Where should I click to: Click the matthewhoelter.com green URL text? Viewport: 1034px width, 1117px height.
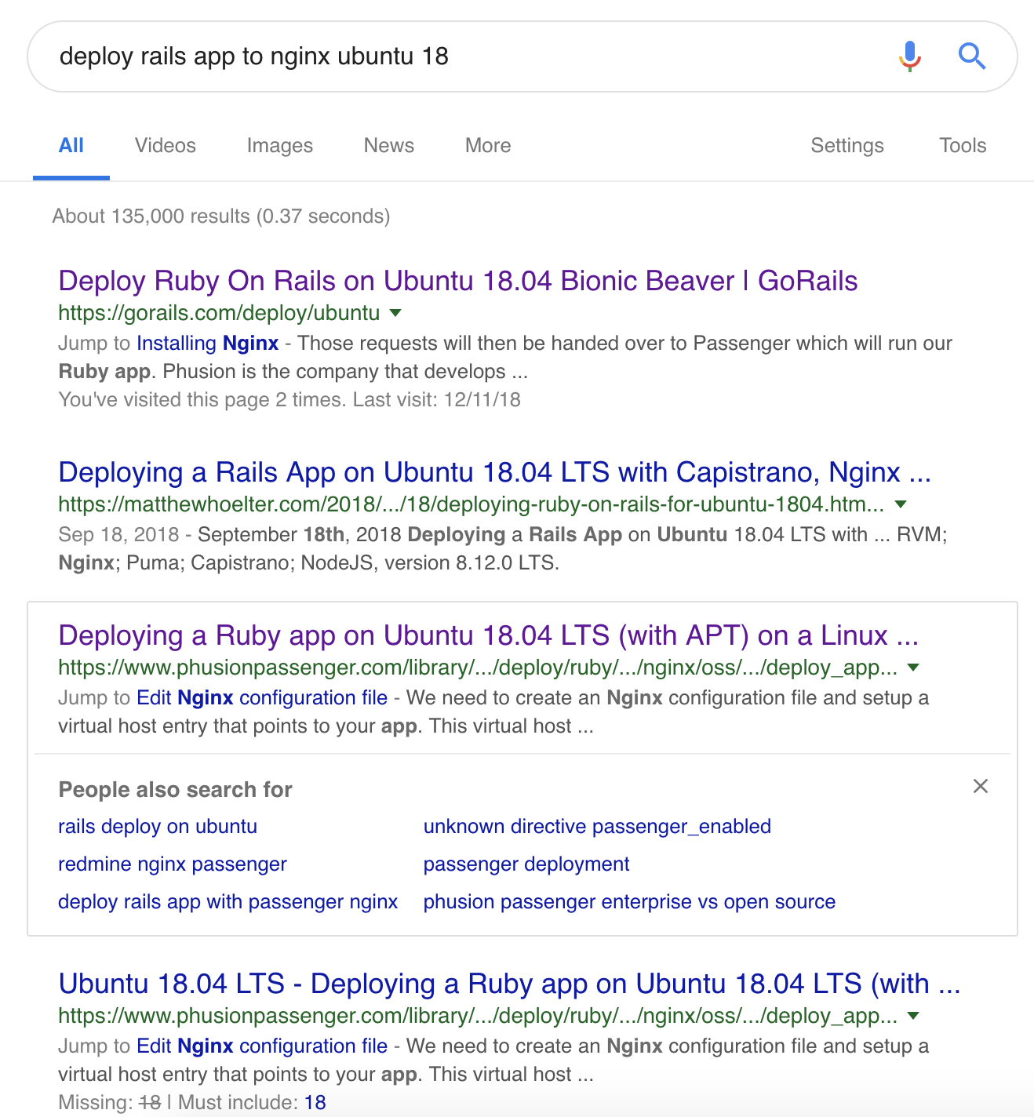coord(471,504)
